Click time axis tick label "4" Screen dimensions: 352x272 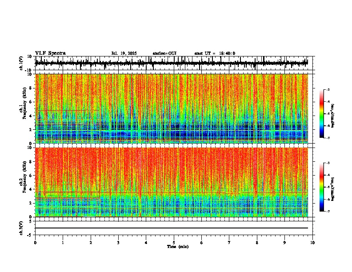(146, 243)
